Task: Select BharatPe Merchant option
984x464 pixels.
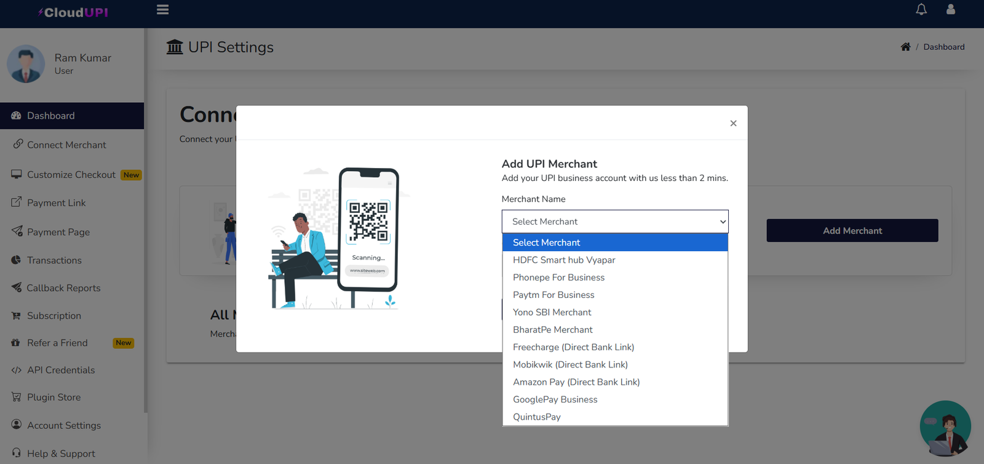Action: 615,330
